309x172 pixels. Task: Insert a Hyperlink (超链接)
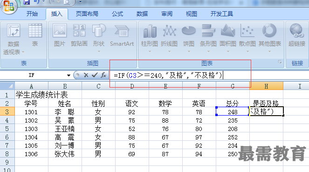pyautogui.click(x=297, y=35)
